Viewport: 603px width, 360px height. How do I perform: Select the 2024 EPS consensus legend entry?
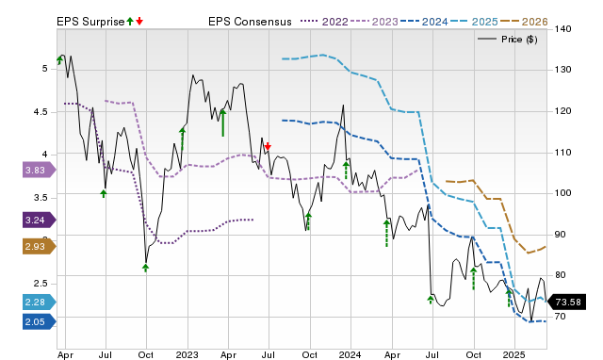(x=424, y=22)
